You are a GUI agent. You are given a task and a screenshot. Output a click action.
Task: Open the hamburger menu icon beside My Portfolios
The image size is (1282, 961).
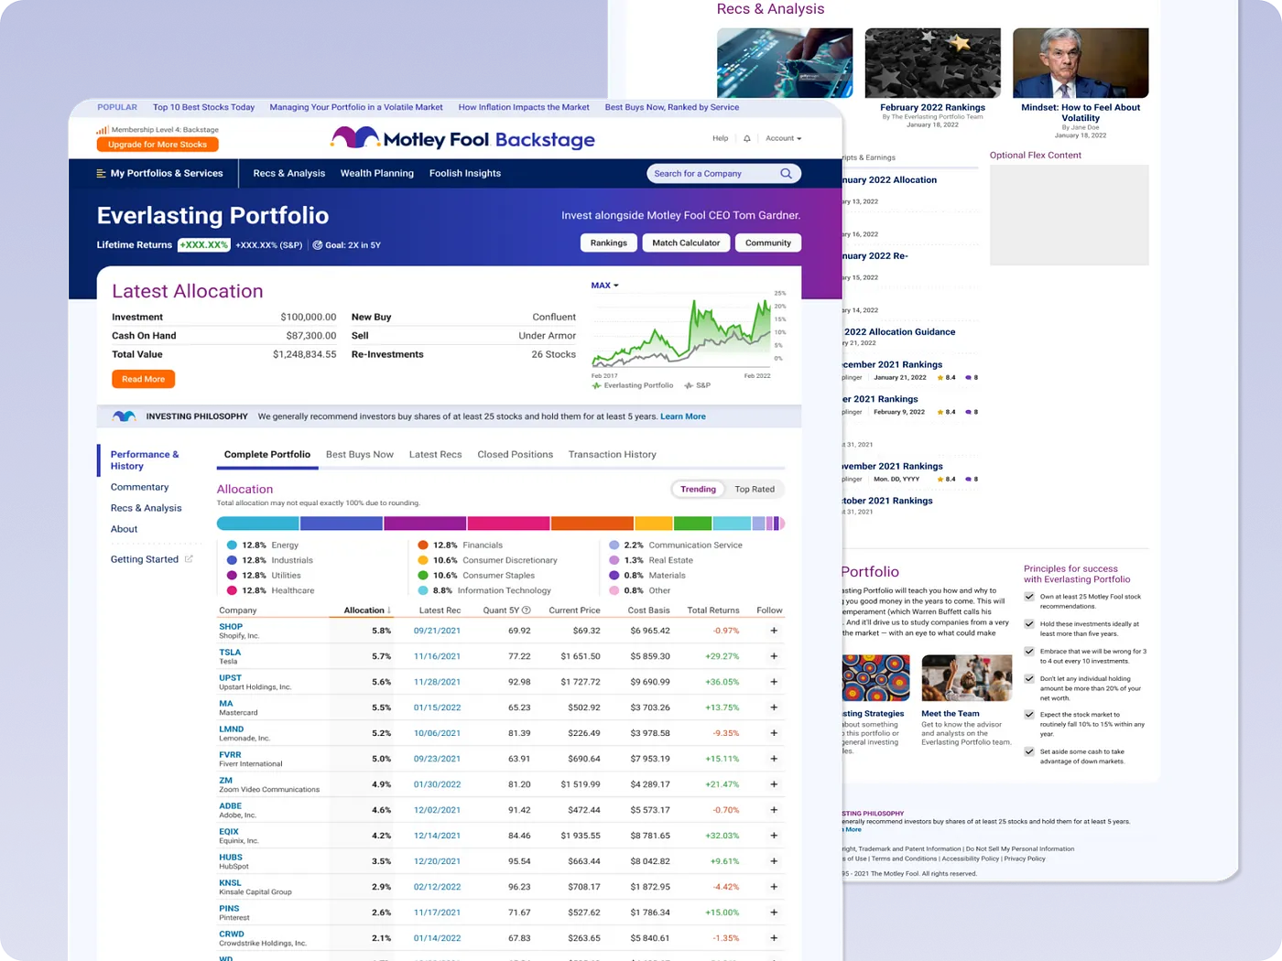(x=102, y=174)
